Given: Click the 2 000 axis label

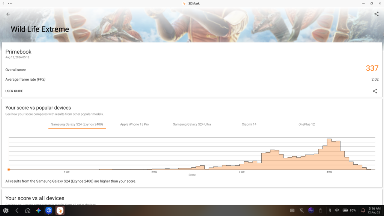Looking at the screenshot, I should tap(154, 172).
